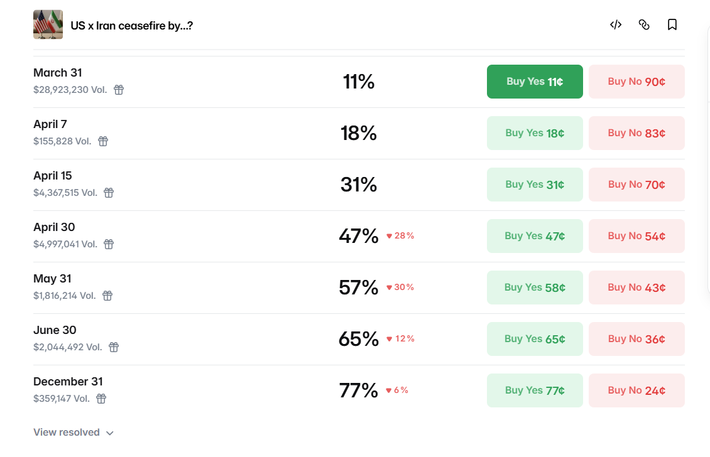Viewport: 710px width, 457px height.
Task: Click chevron next to View resolved
Action: point(110,433)
